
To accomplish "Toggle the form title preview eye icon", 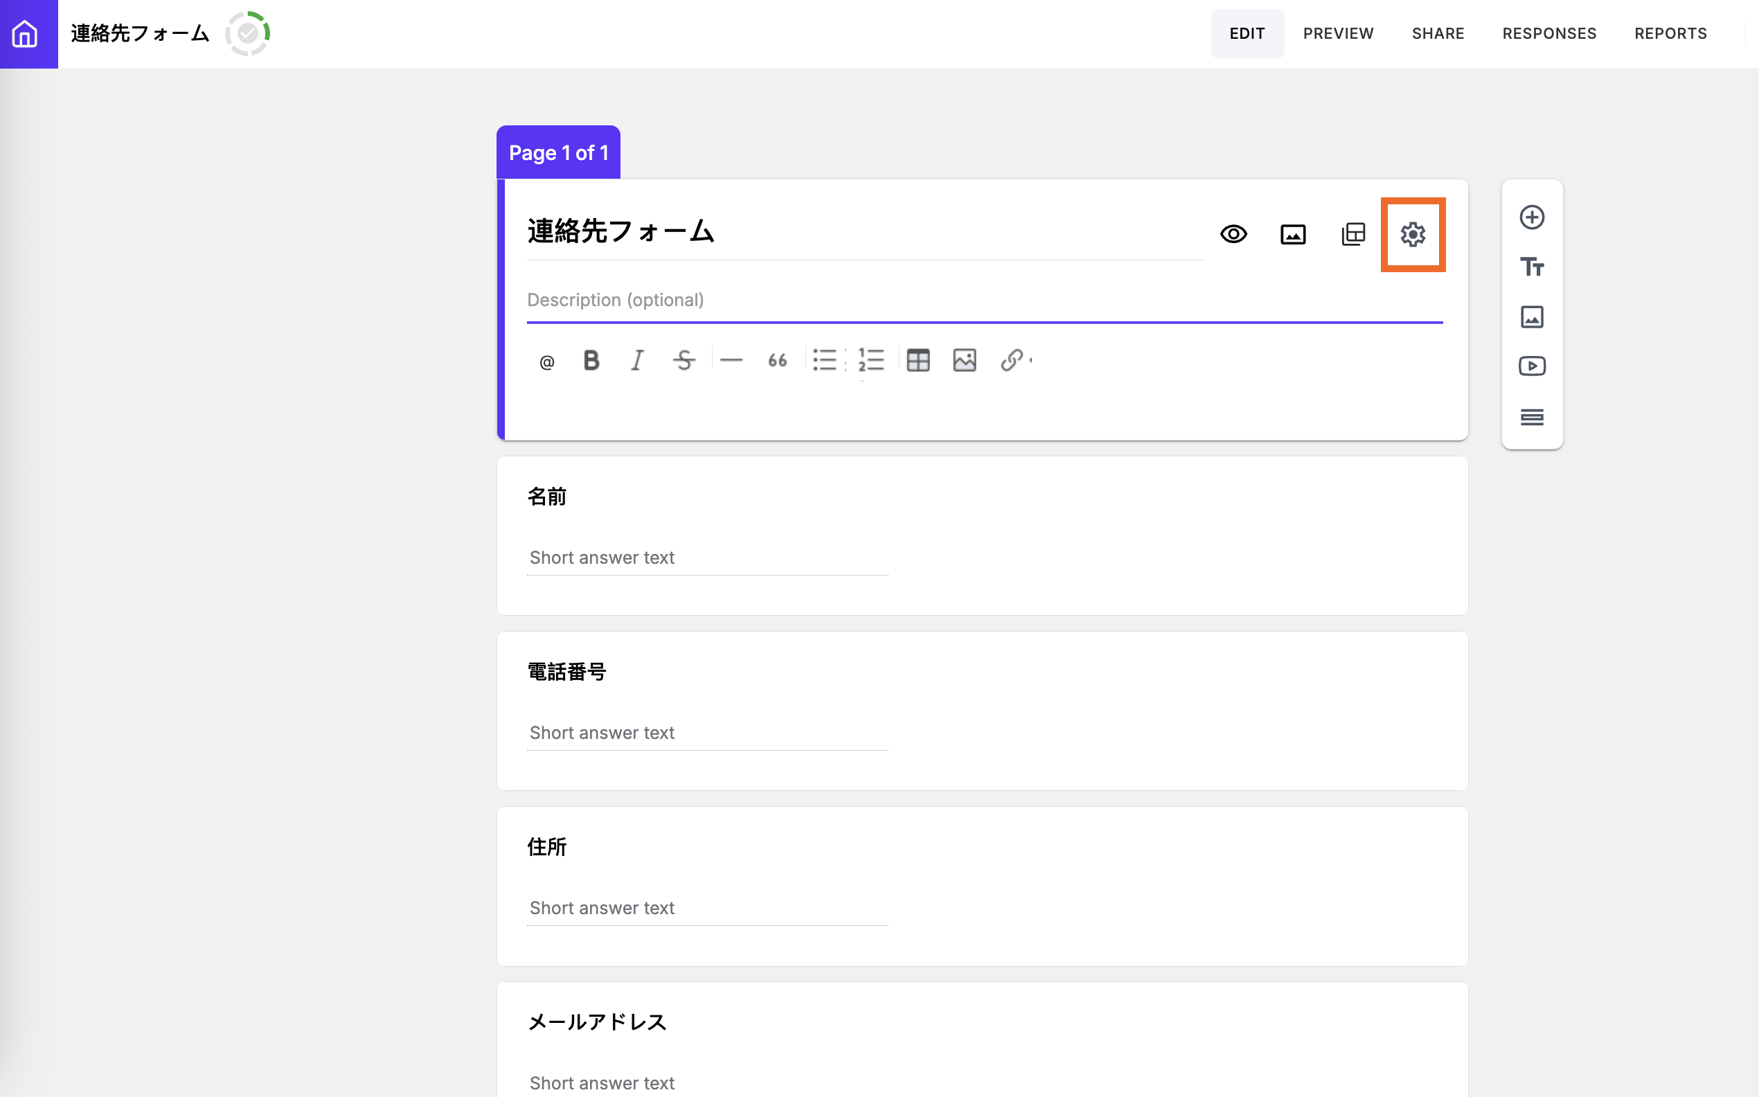I will click(1234, 233).
